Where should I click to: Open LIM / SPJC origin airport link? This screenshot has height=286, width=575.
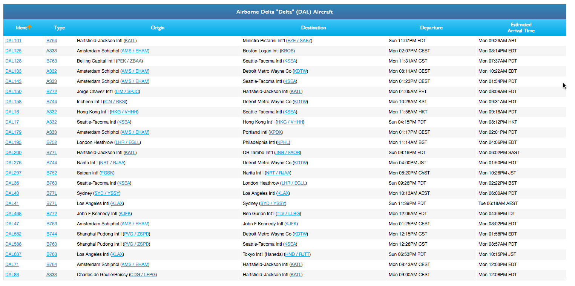[x=127, y=92]
